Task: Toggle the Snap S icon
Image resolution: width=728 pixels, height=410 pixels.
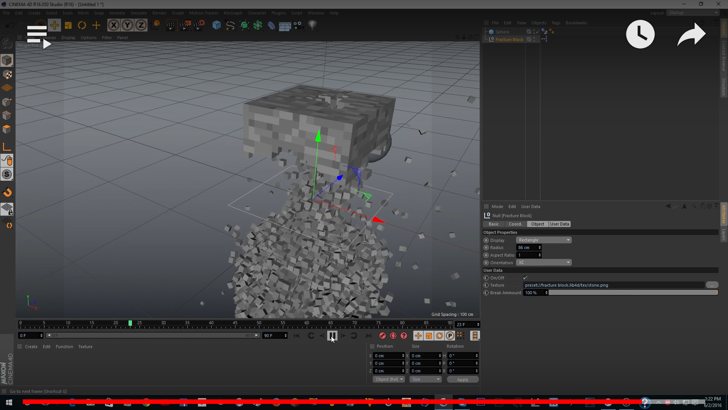Action: coord(7,174)
